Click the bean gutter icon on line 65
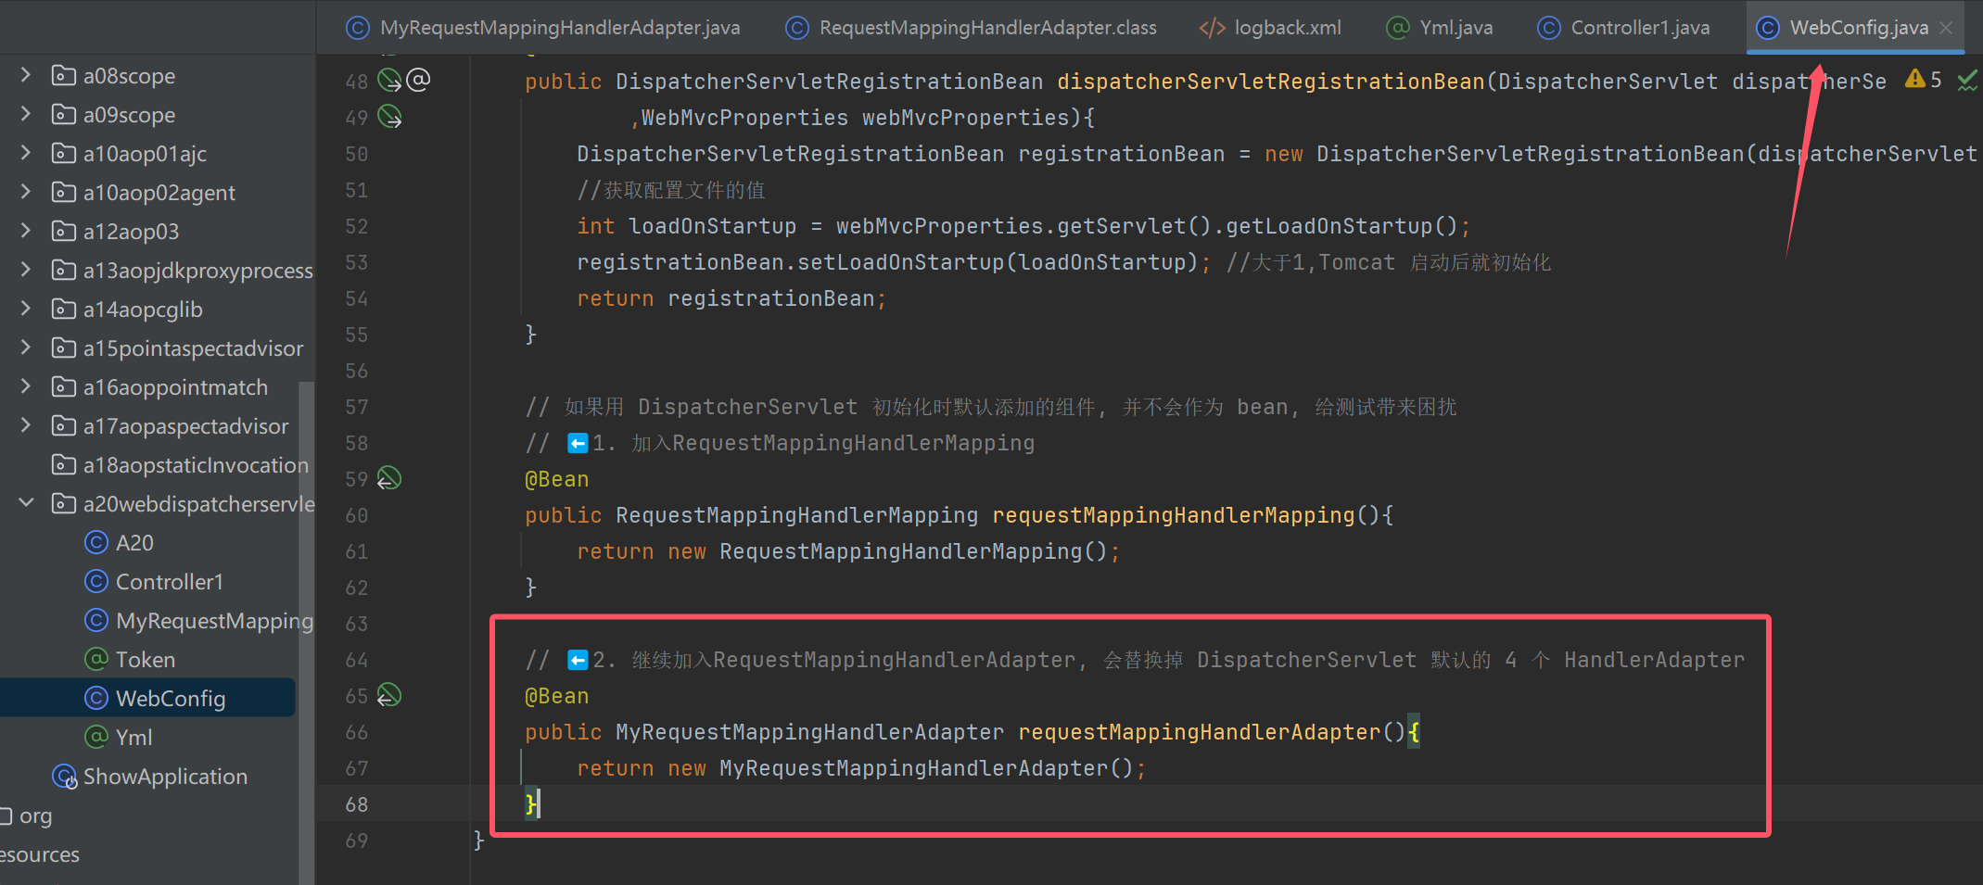 [x=389, y=695]
